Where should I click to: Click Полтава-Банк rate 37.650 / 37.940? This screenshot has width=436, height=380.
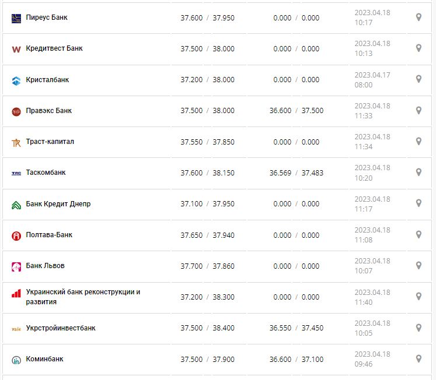coord(207,235)
